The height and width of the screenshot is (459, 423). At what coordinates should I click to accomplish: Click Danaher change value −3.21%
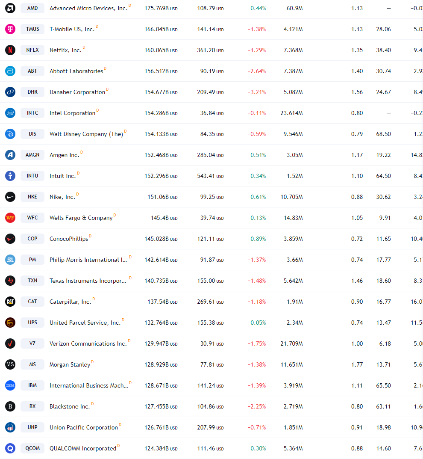257,92
